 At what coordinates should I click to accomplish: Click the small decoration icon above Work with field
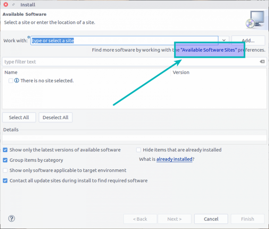tap(29, 37)
